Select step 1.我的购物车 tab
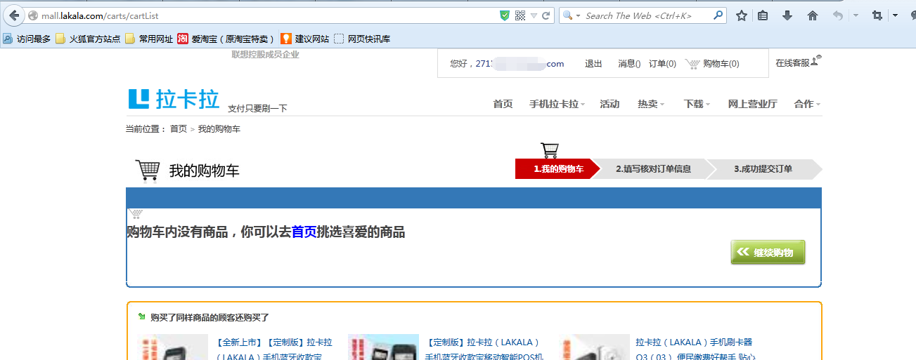916x360 pixels. pos(558,169)
